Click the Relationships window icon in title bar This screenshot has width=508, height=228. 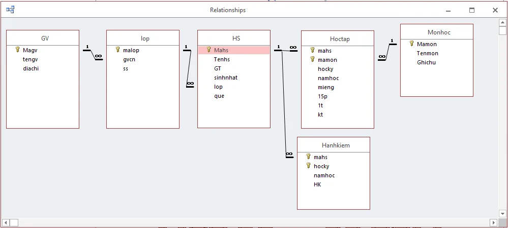(x=10, y=10)
